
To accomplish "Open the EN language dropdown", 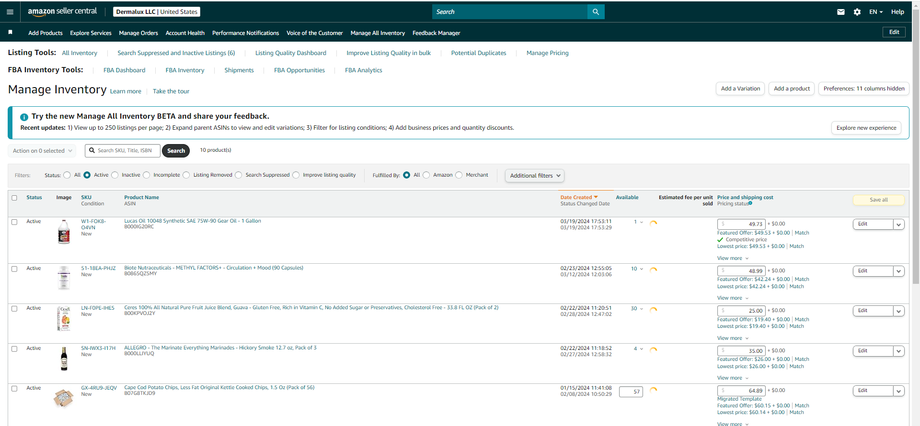I will click(876, 12).
